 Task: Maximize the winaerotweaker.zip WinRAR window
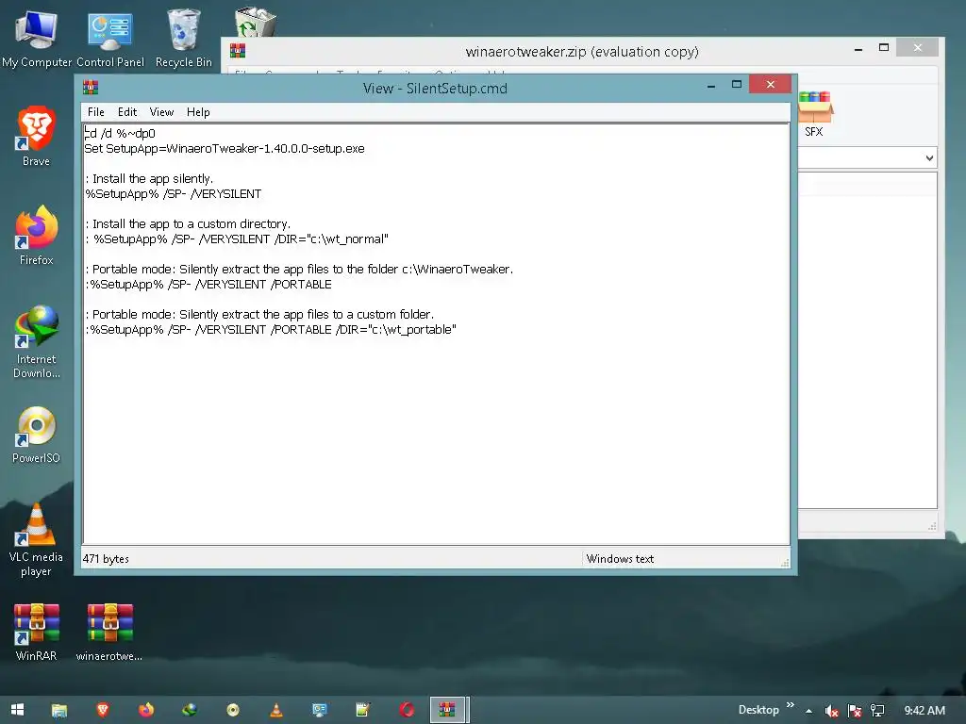(x=883, y=47)
